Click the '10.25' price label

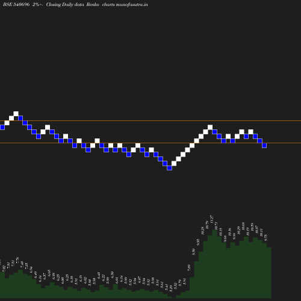click(x=202, y=231)
